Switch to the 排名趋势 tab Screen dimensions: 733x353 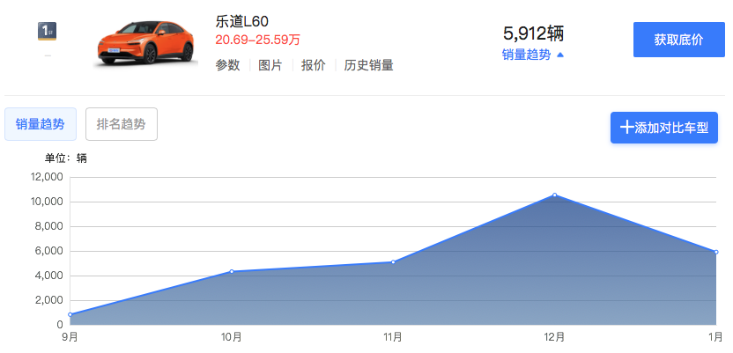tap(122, 124)
